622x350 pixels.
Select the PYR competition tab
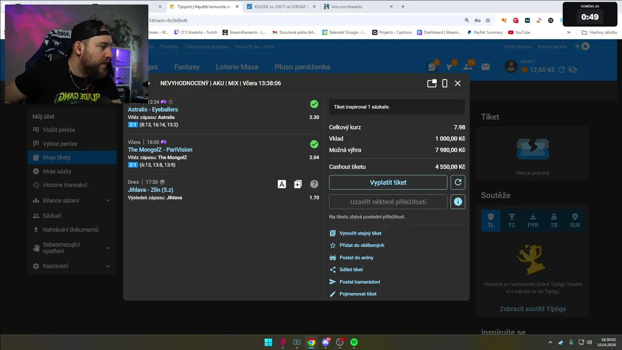tap(533, 220)
